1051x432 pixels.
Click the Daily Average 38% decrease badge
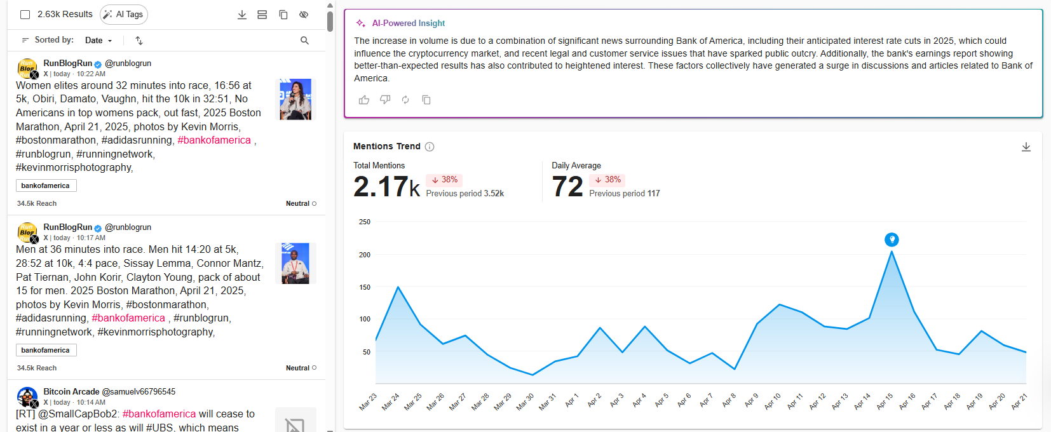pyautogui.click(x=607, y=180)
